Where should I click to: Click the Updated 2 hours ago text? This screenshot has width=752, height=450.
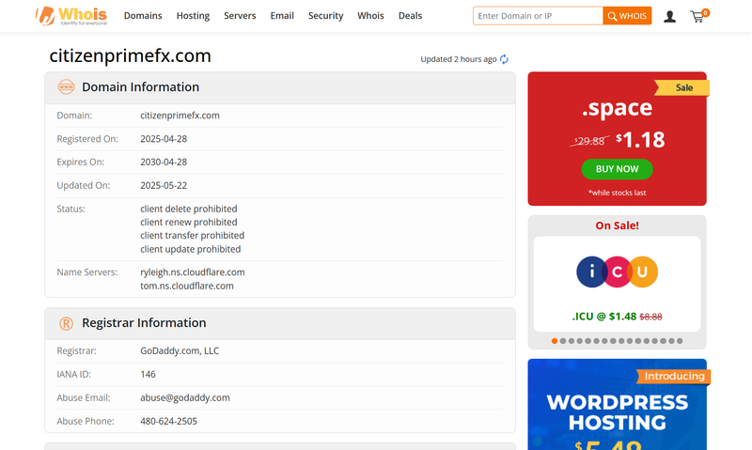459,59
